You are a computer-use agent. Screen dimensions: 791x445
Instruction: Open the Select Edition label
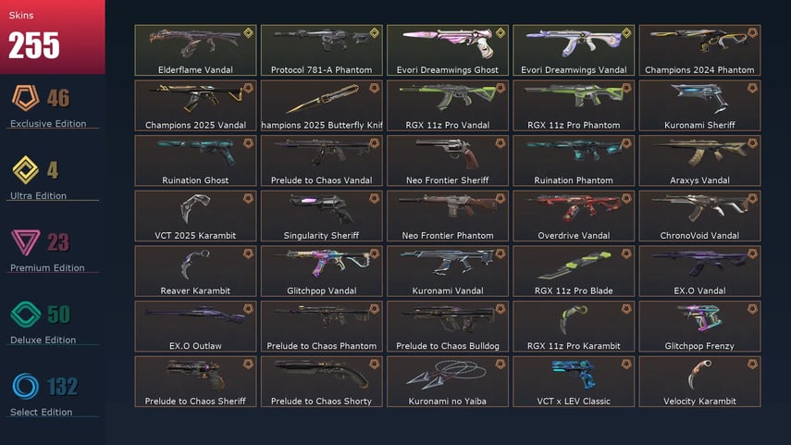pyautogui.click(x=41, y=413)
